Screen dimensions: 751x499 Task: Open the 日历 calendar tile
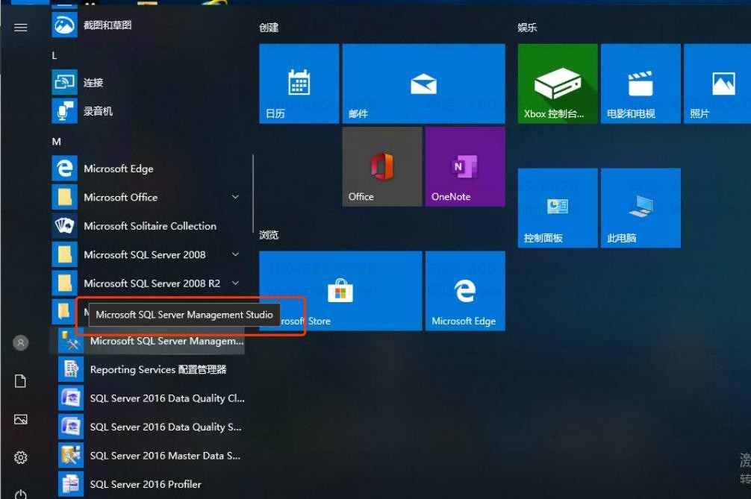coord(299,84)
